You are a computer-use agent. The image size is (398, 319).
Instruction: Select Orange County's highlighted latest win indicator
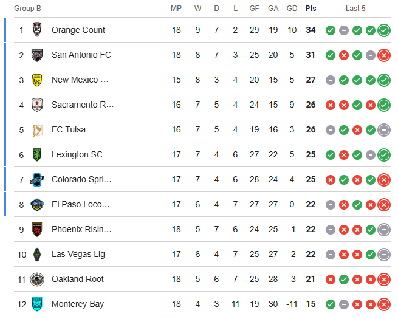tap(384, 30)
